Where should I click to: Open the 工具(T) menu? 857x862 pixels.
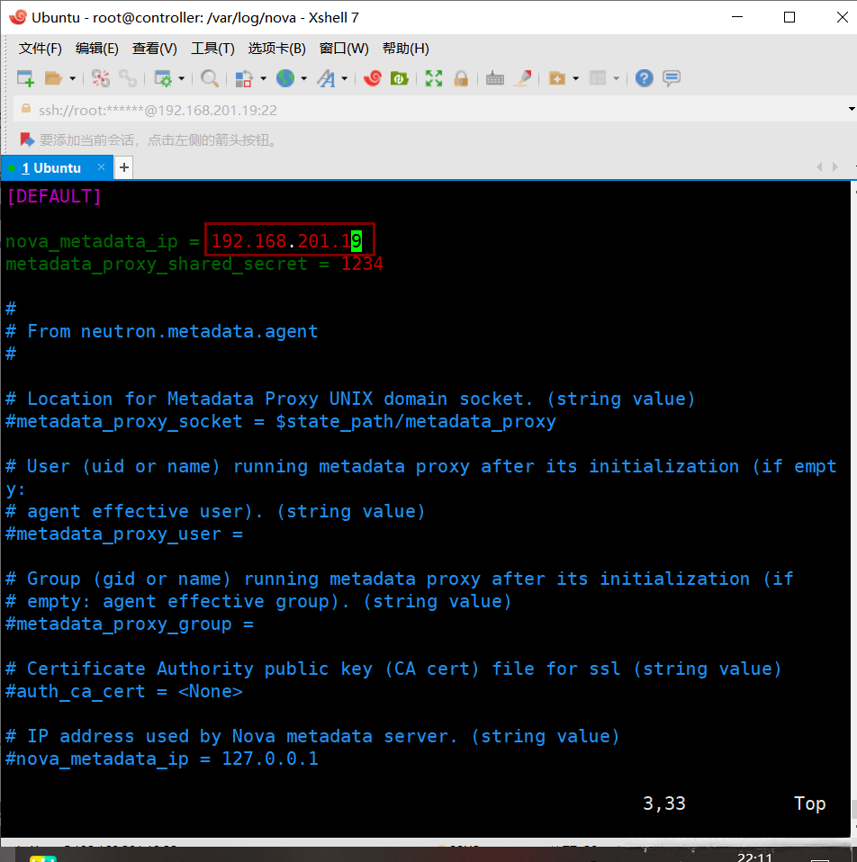tap(212, 49)
